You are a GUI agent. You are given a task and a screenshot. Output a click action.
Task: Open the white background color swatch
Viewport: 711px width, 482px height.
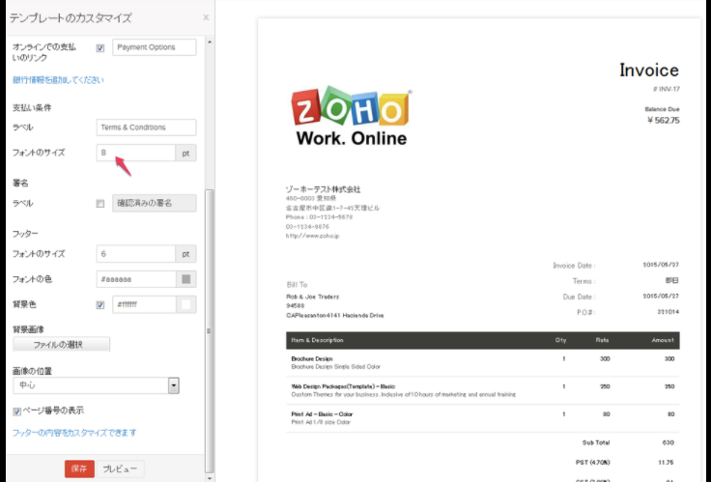point(185,304)
